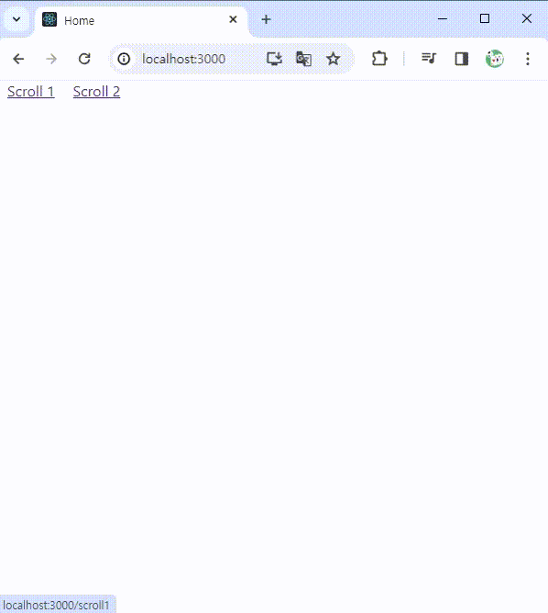Go back to previous page
Screen dimensions: 548x613
(18, 59)
